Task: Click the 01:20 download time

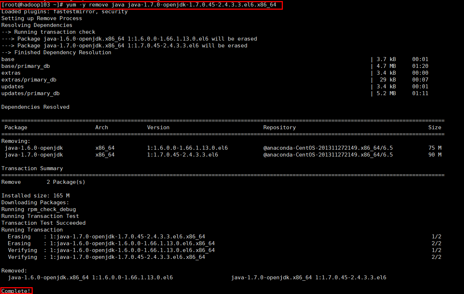Action: click(420, 66)
